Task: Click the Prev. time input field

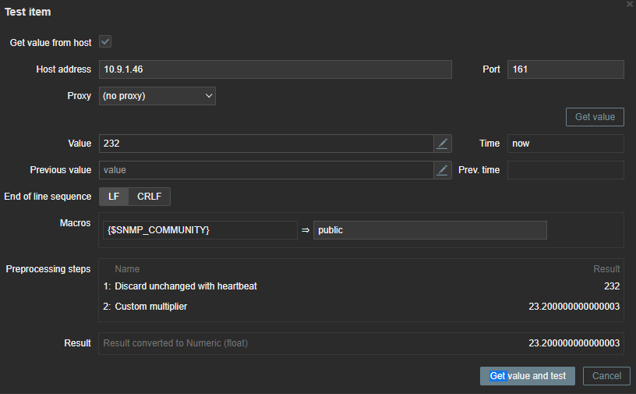Action: pyautogui.click(x=565, y=170)
